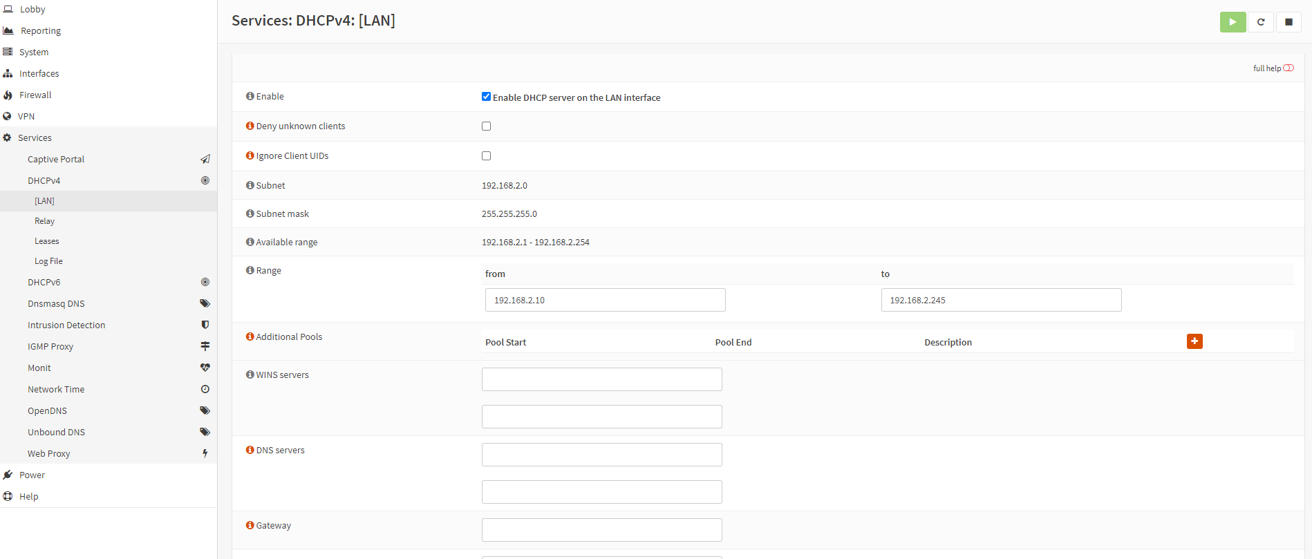Toggle the full help switch
Image resolution: width=1312 pixels, height=559 pixels.
pos(1288,68)
